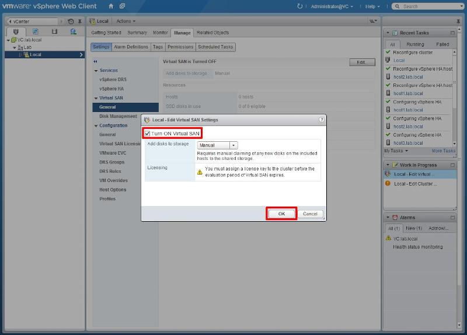This screenshot has height=335, width=467.
Task: Click the refresh icon in top bar
Action: [299, 6]
